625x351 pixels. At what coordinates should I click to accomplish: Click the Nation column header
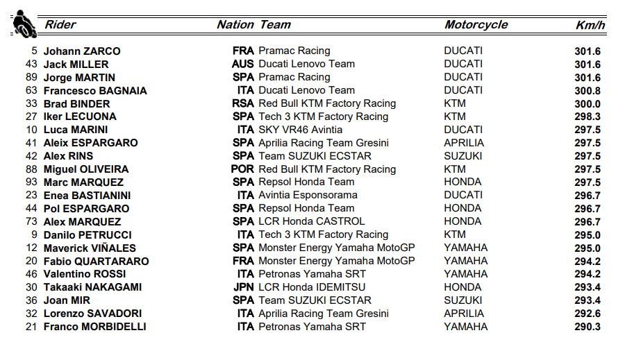pyautogui.click(x=235, y=25)
